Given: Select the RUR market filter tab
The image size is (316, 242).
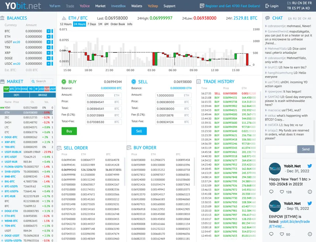Looking at the screenshot, I should (x=47, y=89).
